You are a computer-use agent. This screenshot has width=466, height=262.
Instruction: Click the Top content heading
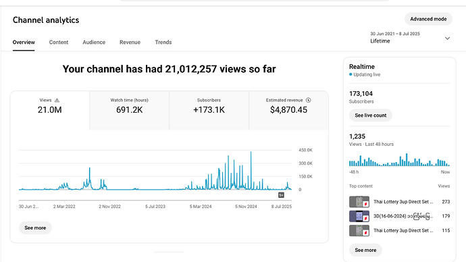point(361,186)
